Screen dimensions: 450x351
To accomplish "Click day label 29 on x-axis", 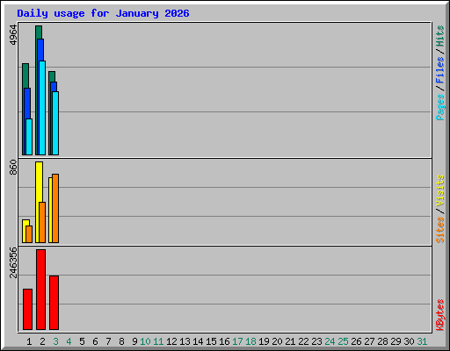I will coord(396,341).
